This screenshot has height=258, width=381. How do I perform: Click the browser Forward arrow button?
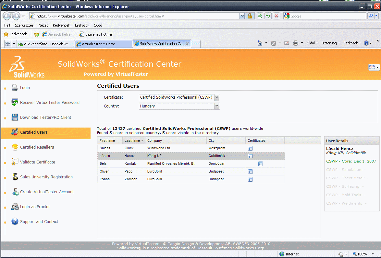(x=16, y=16)
